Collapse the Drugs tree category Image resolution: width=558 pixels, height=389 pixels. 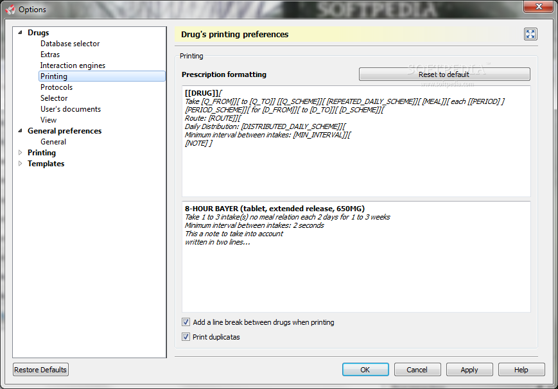(x=21, y=32)
